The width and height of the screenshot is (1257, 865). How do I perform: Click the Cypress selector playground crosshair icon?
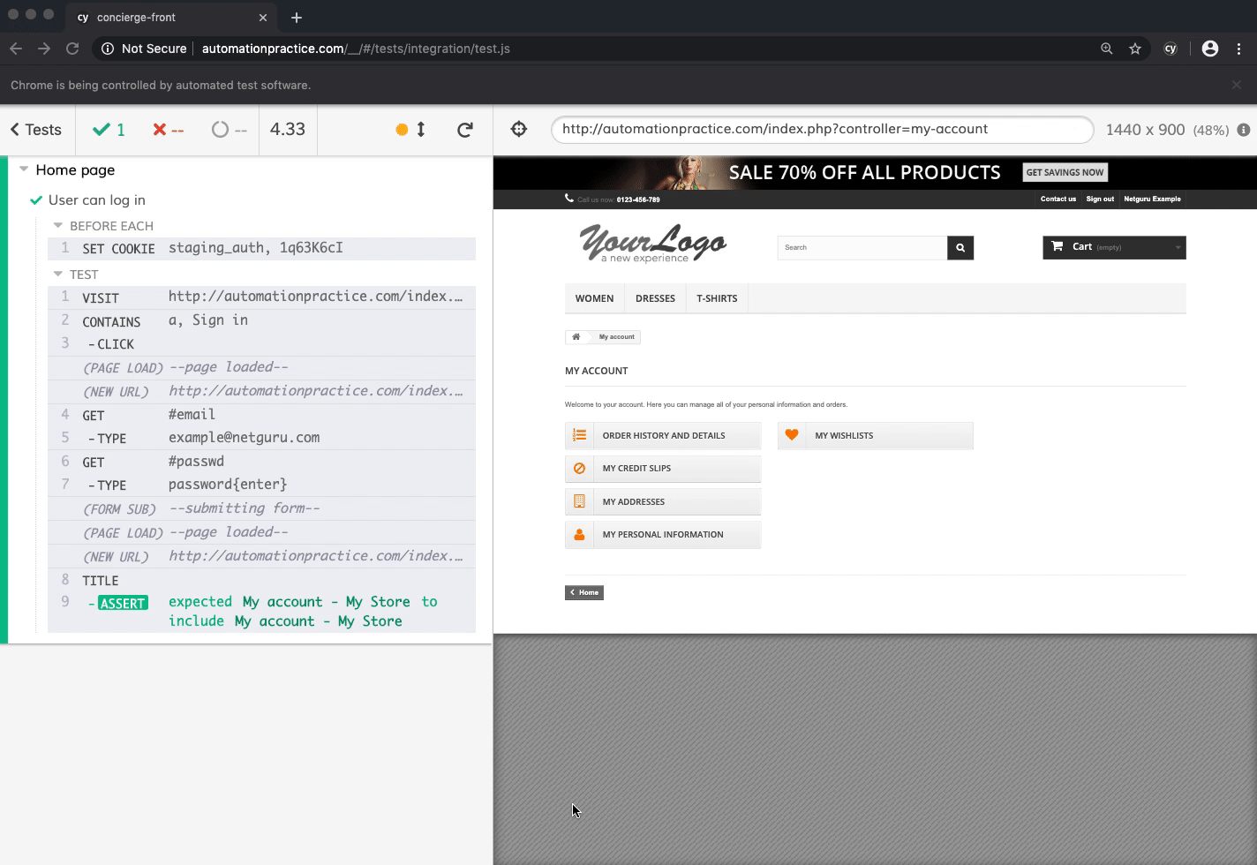point(519,130)
